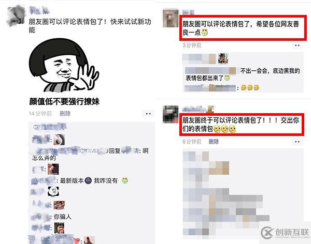Click the 创新互联 watermark logo
The height and width of the screenshot is (244, 311).
[285, 233]
